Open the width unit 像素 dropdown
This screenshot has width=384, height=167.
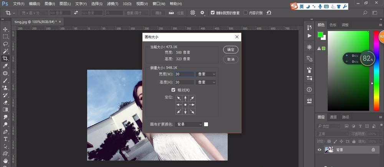pyautogui.click(x=206, y=74)
